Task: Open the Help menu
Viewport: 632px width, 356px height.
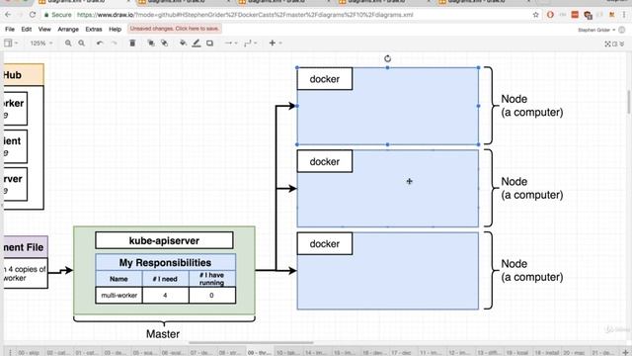Action: (115, 29)
